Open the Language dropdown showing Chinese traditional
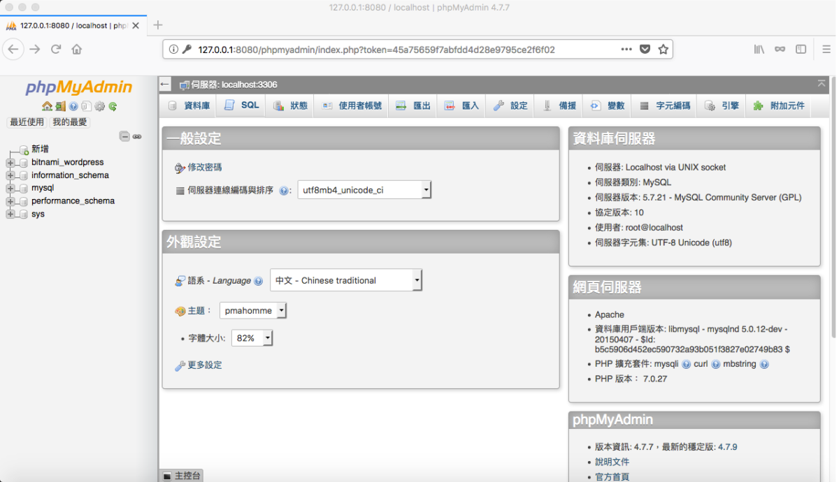This screenshot has width=839, height=482. click(x=346, y=280)
